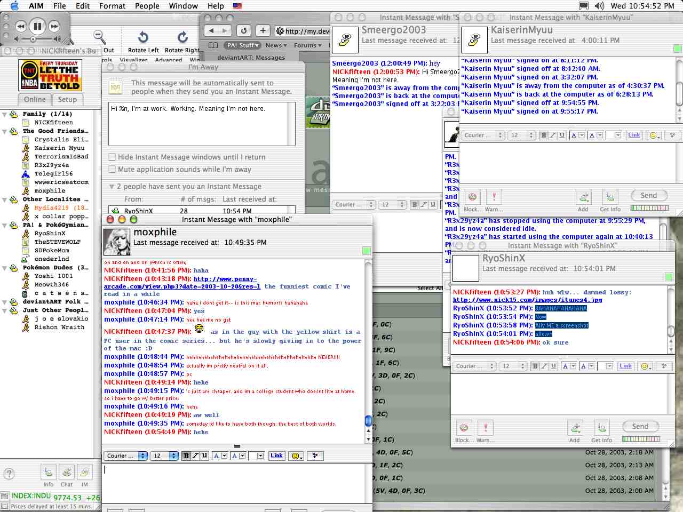This screenshot has height=512, width=683.
Task: Click the Zoom Out magnifier icon
Action: point(99,37)
